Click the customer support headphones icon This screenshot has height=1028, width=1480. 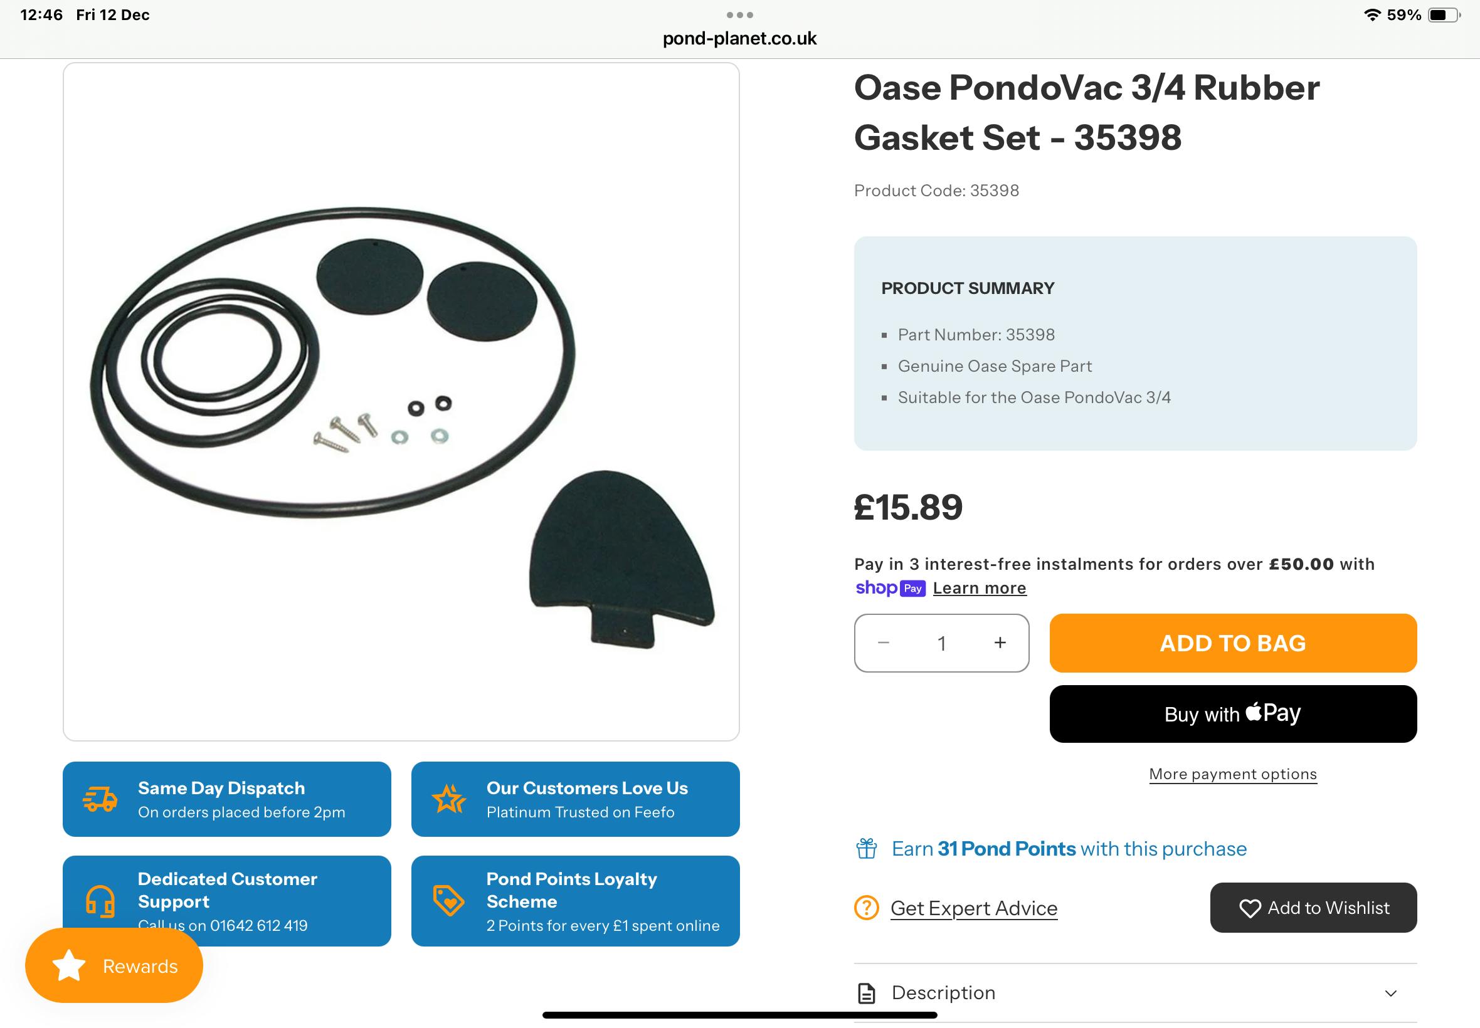click(100, 901)
